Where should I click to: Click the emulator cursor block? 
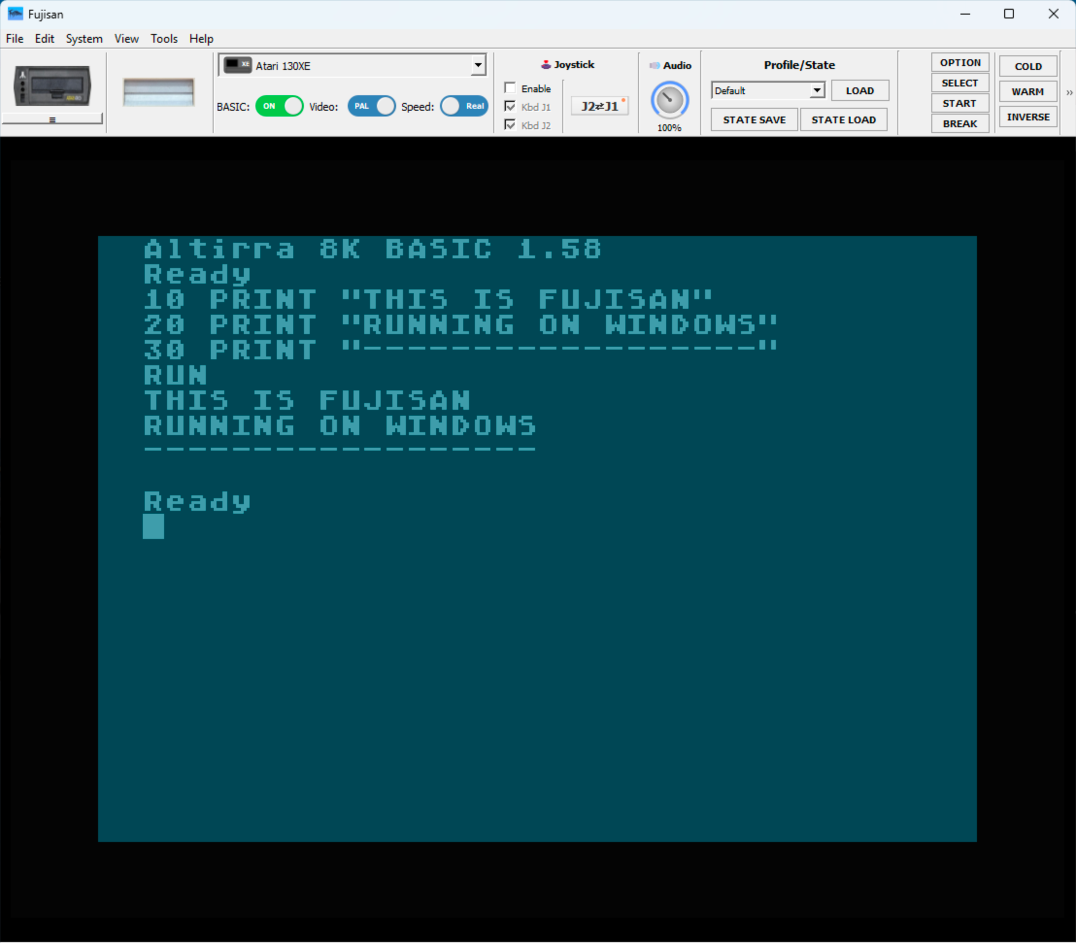153,527
